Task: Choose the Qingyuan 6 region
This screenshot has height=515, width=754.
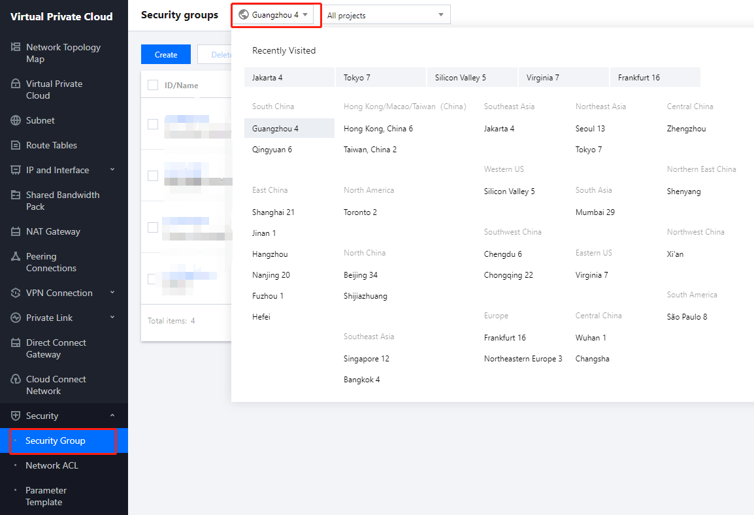Action: point(272,150)
